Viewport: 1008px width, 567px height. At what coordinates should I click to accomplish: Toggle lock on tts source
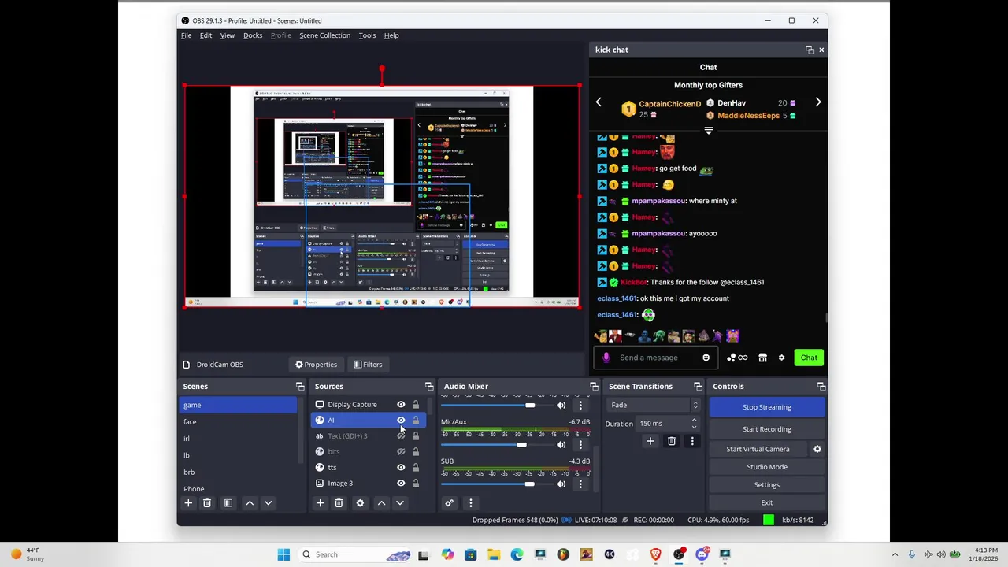416,468
